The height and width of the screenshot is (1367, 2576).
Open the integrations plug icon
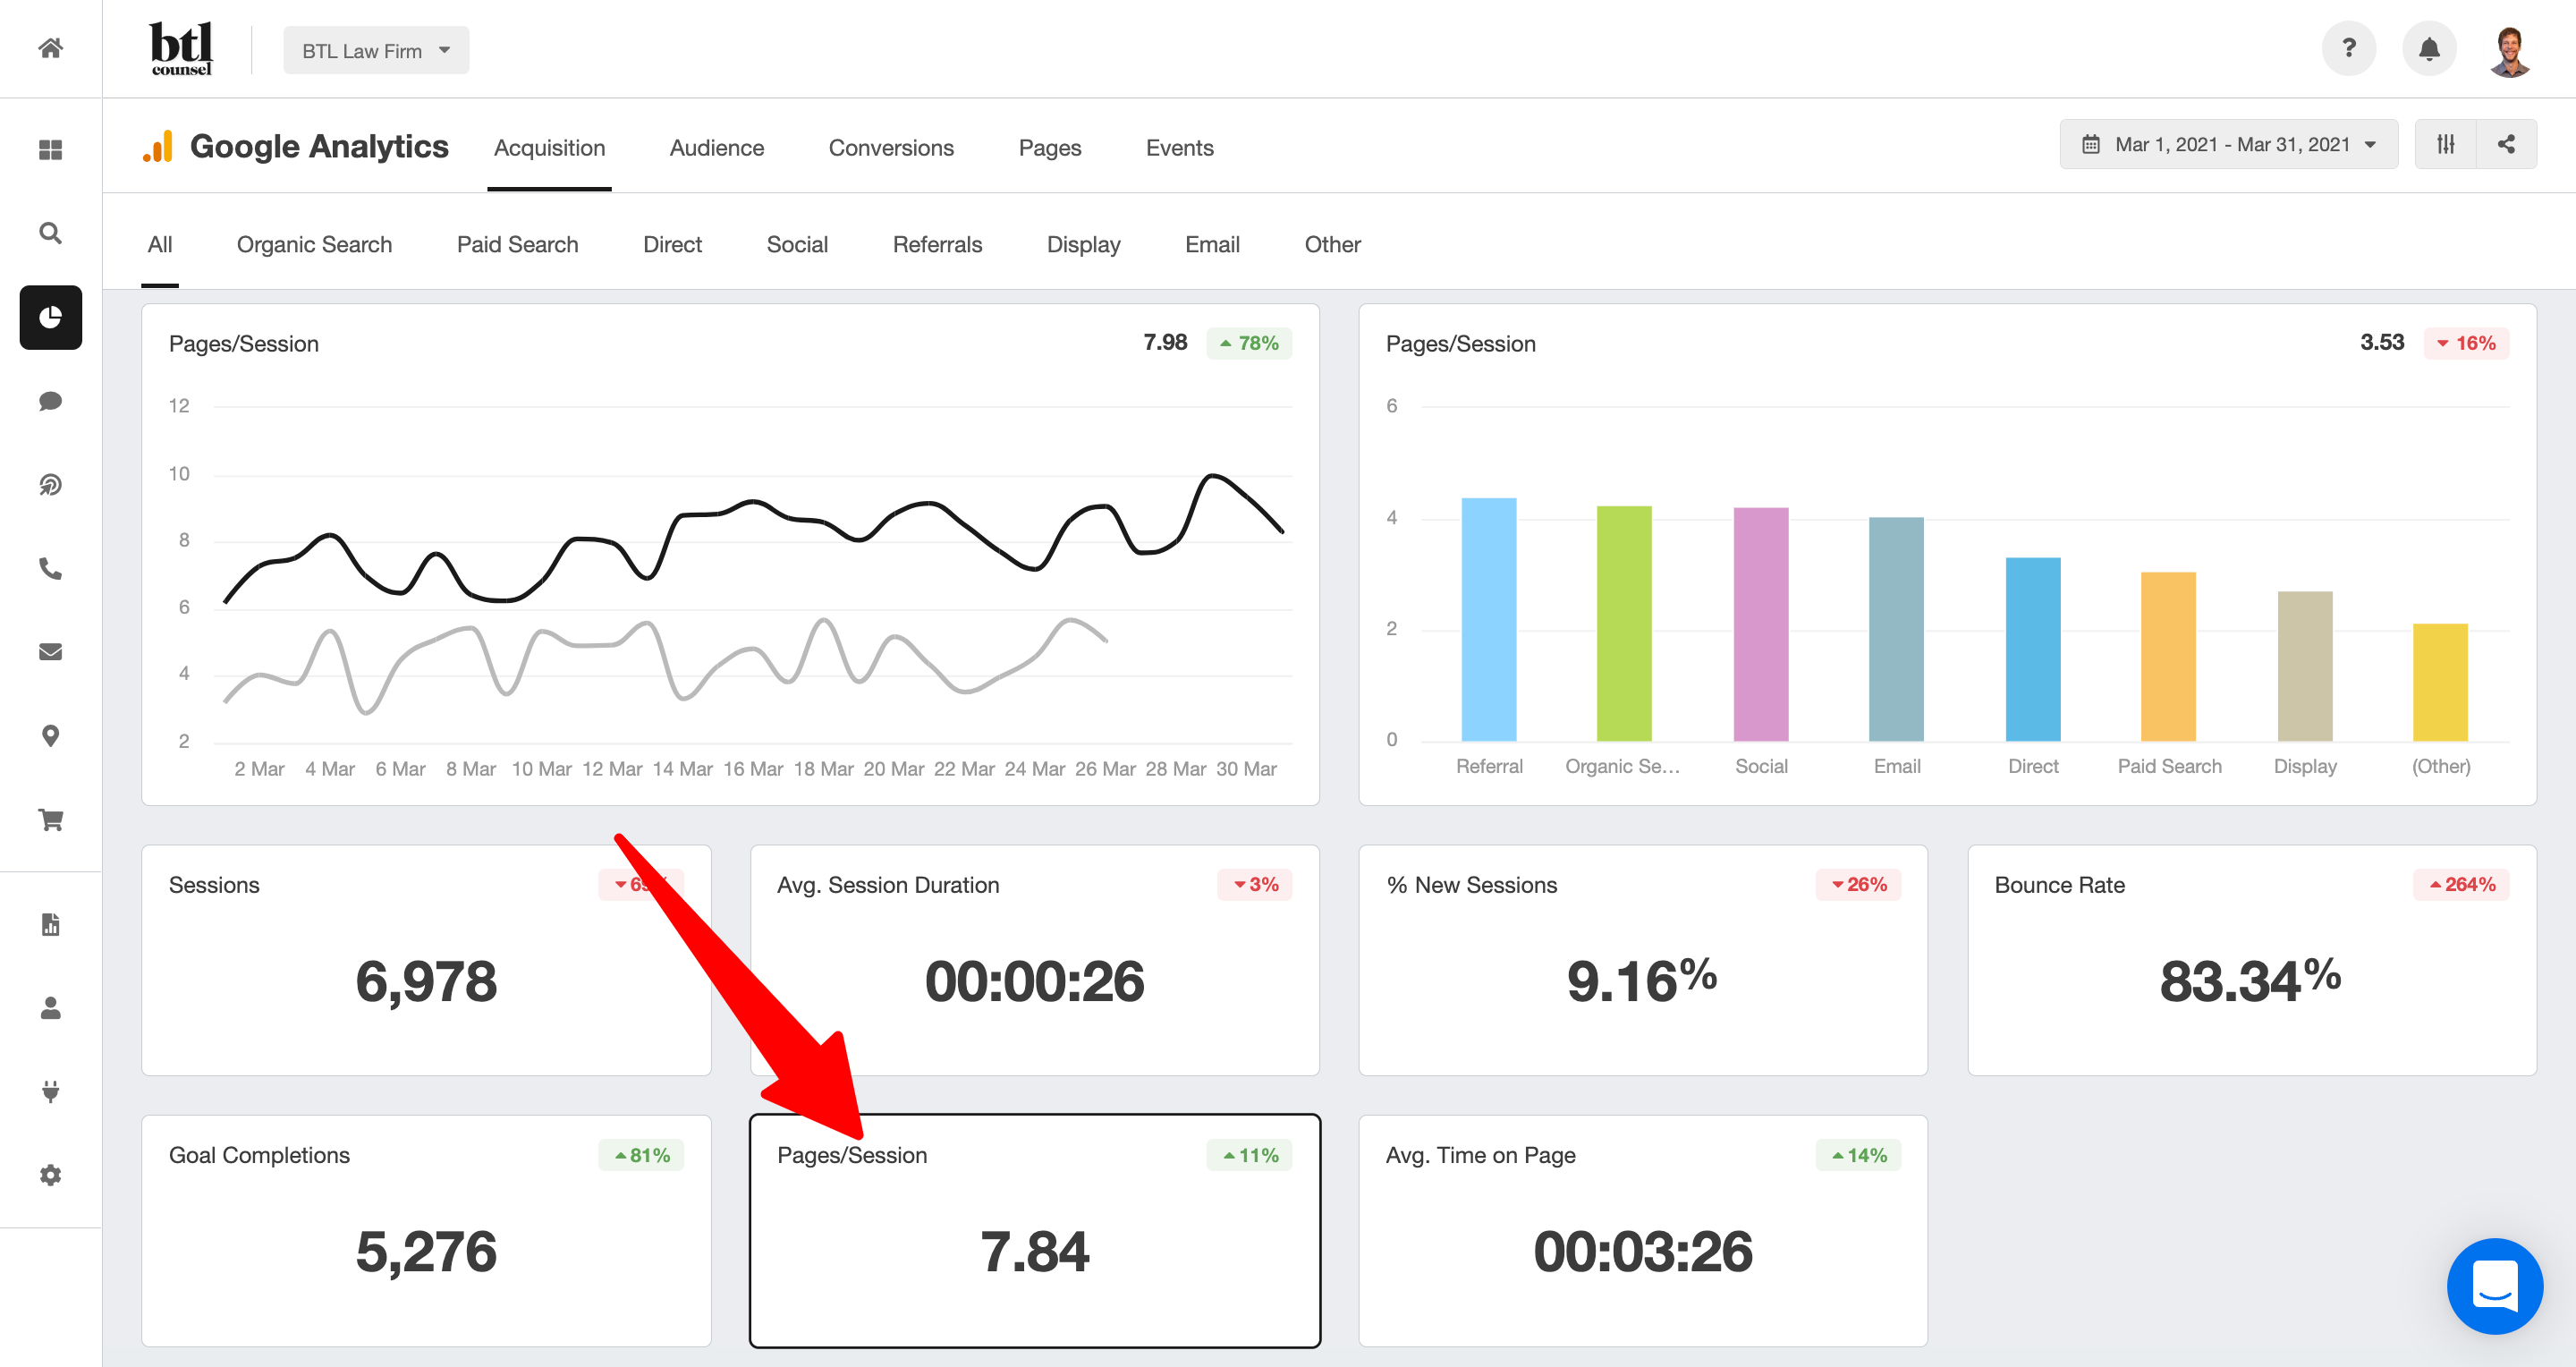click(x=51, y=1091)
